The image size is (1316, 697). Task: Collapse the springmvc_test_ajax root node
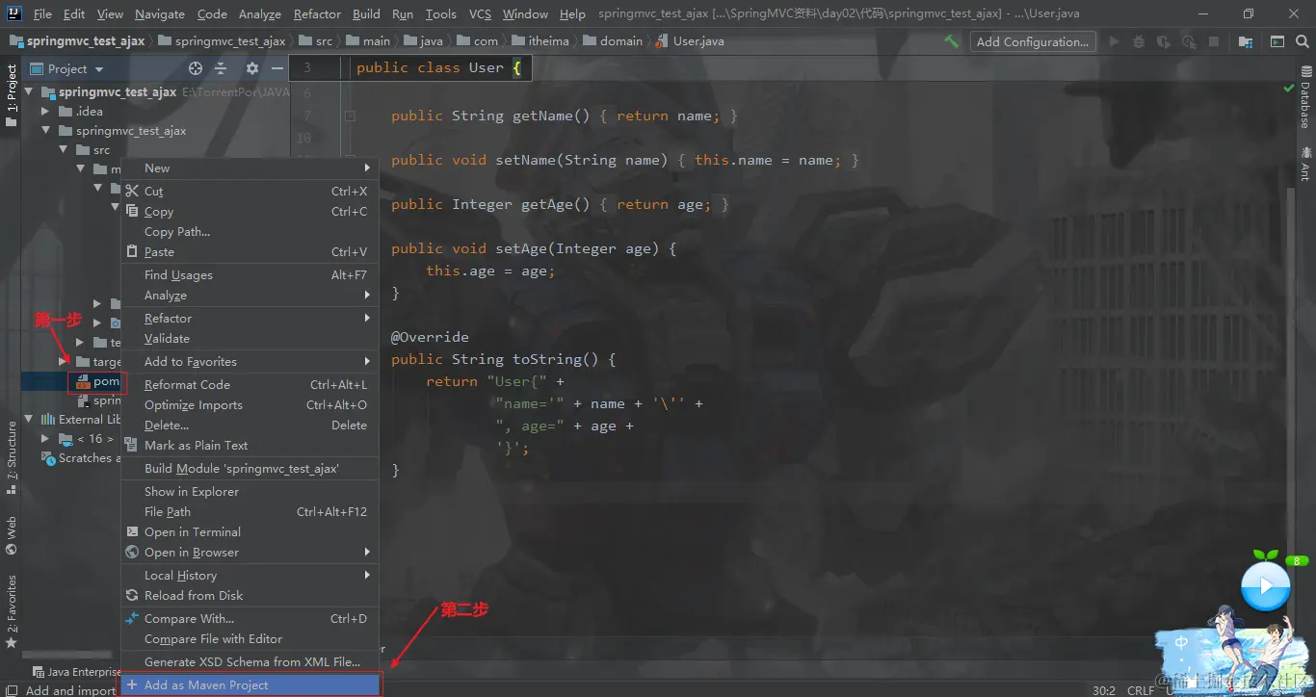(29, 92)
